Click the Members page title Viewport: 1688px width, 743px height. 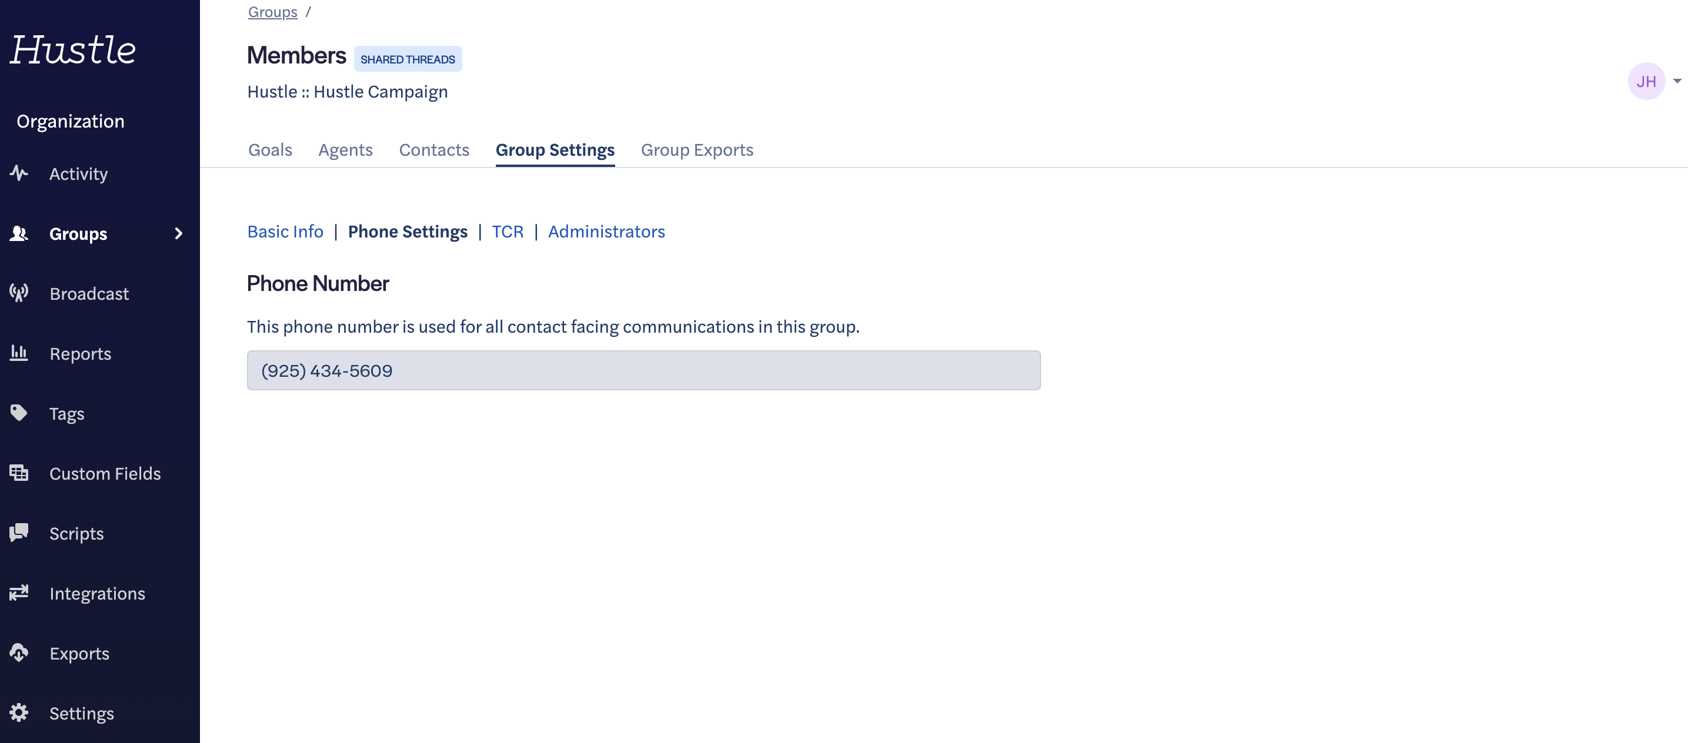click(296, 56)
